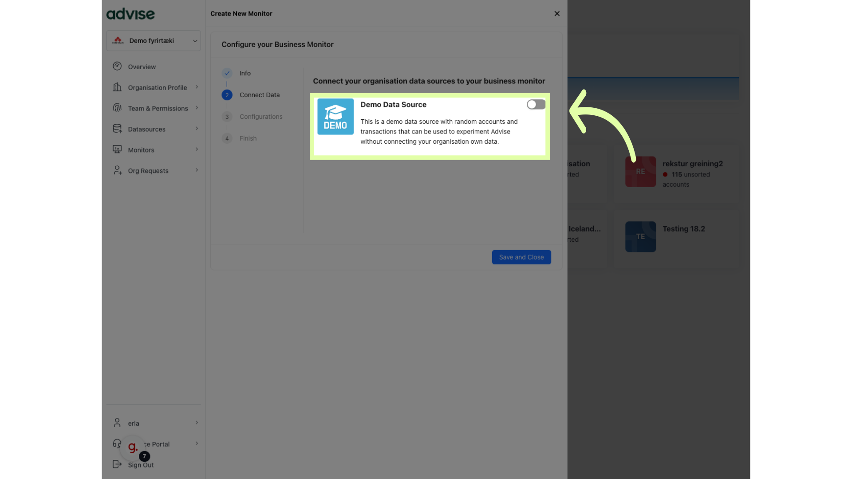The width and height of the screenshot is (852, 479).
Task: Go to the Overview menu item
Action: 142,66
